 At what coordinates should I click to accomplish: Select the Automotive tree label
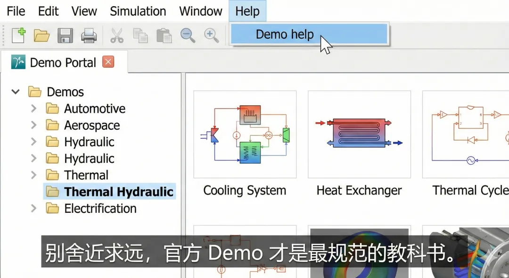tap(95, 109)
